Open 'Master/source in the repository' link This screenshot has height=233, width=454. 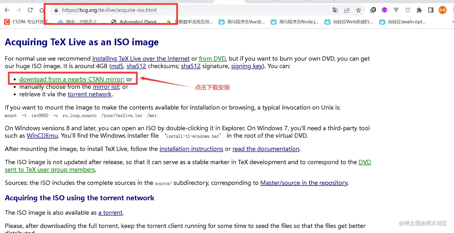pyautogui.click(x=304, y=183)
